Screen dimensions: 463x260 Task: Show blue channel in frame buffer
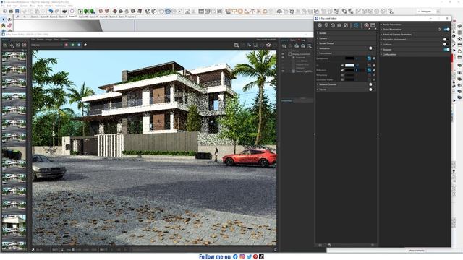[79, 45]
